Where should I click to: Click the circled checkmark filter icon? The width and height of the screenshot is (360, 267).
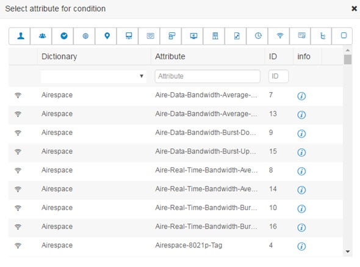tap(64, 36)
